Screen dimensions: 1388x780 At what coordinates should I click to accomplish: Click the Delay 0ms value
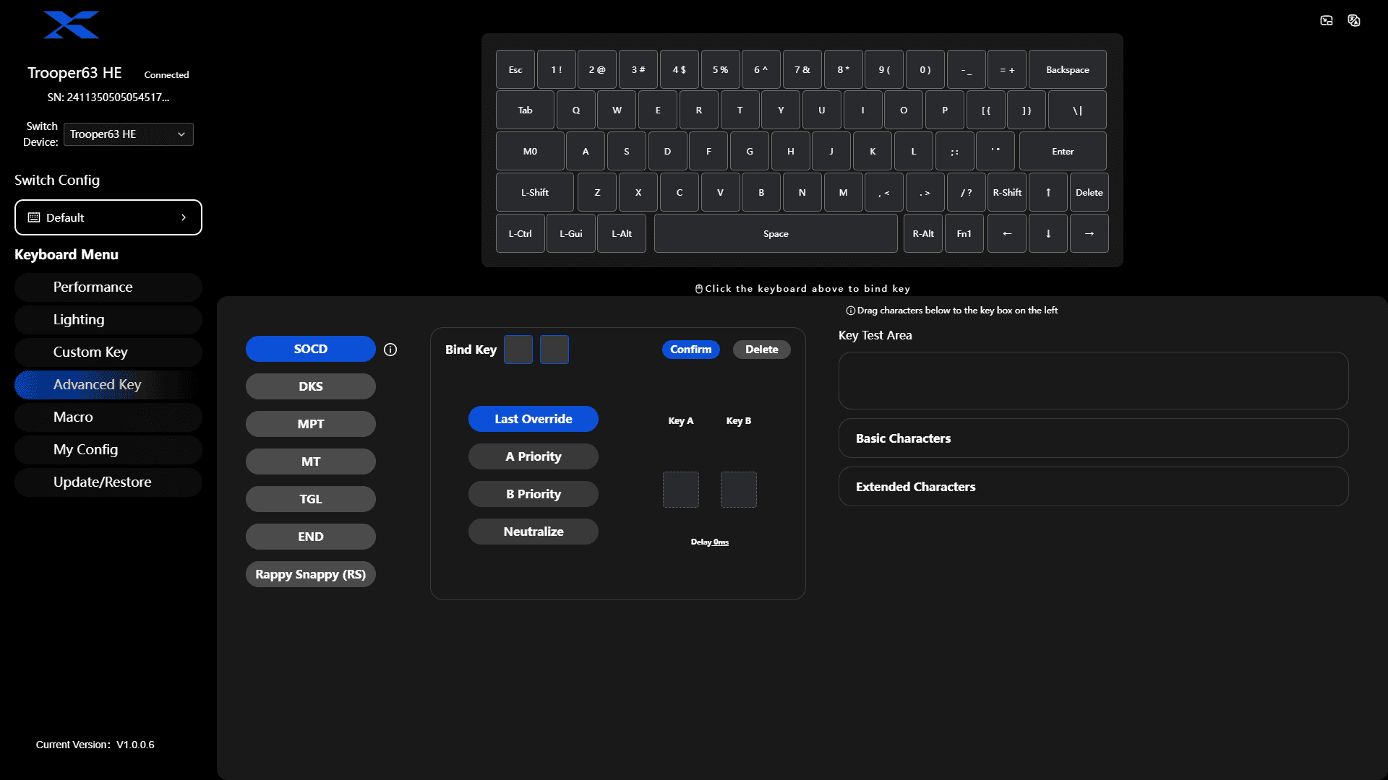click(721, 542)
